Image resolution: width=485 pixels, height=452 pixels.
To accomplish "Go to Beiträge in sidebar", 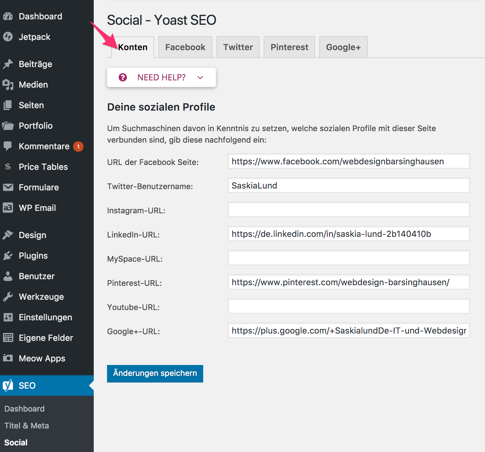I will [x=47, y=64].
